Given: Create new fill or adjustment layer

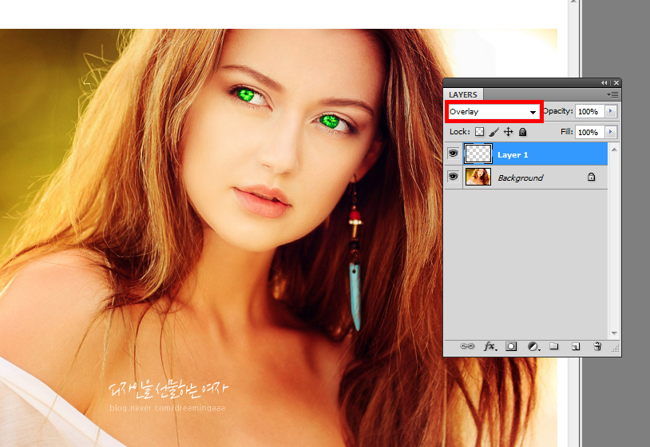Looking at the screenshot, I should click(x=533, y=346).
